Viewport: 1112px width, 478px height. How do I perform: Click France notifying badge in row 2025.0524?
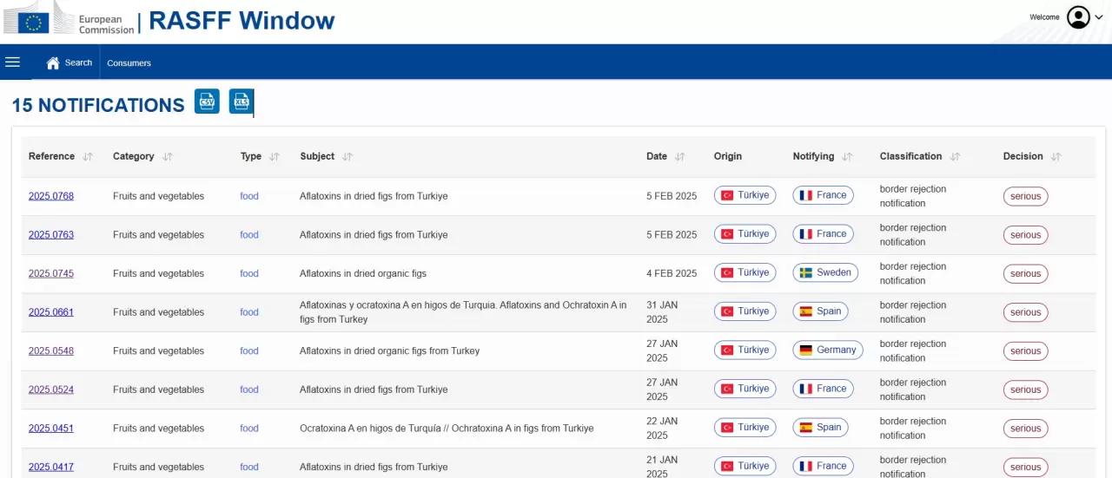coord(823,389)
